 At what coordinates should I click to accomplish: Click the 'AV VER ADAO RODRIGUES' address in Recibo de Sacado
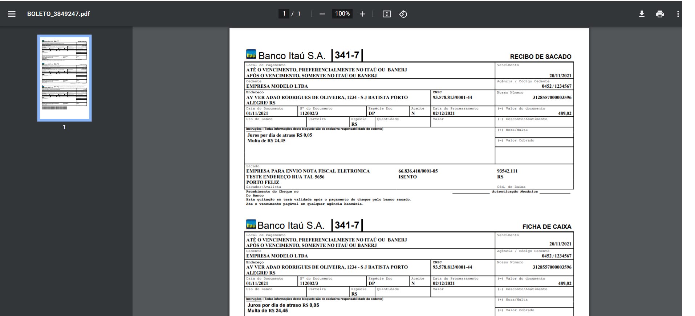tap(327, 100)
